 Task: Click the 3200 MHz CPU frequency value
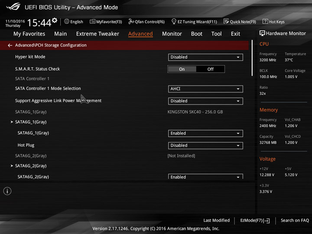(x=268, y=60)
